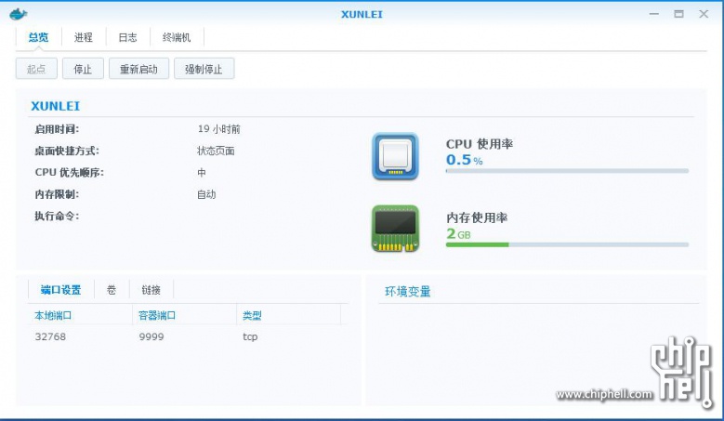Click the 重新启动 button
Image resolution: width=724 pixels, height=421 pixels.
139,69
